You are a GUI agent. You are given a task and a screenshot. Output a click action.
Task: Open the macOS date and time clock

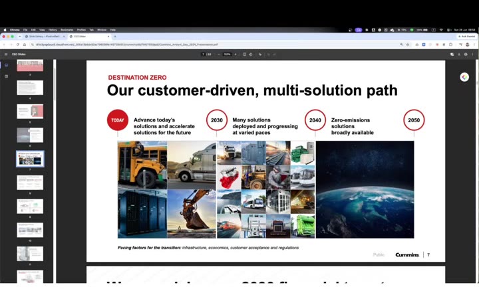(464, 30)
